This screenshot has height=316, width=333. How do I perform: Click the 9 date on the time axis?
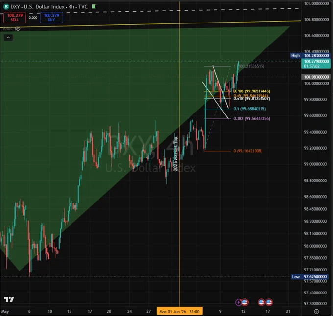(x=220, y=311)
